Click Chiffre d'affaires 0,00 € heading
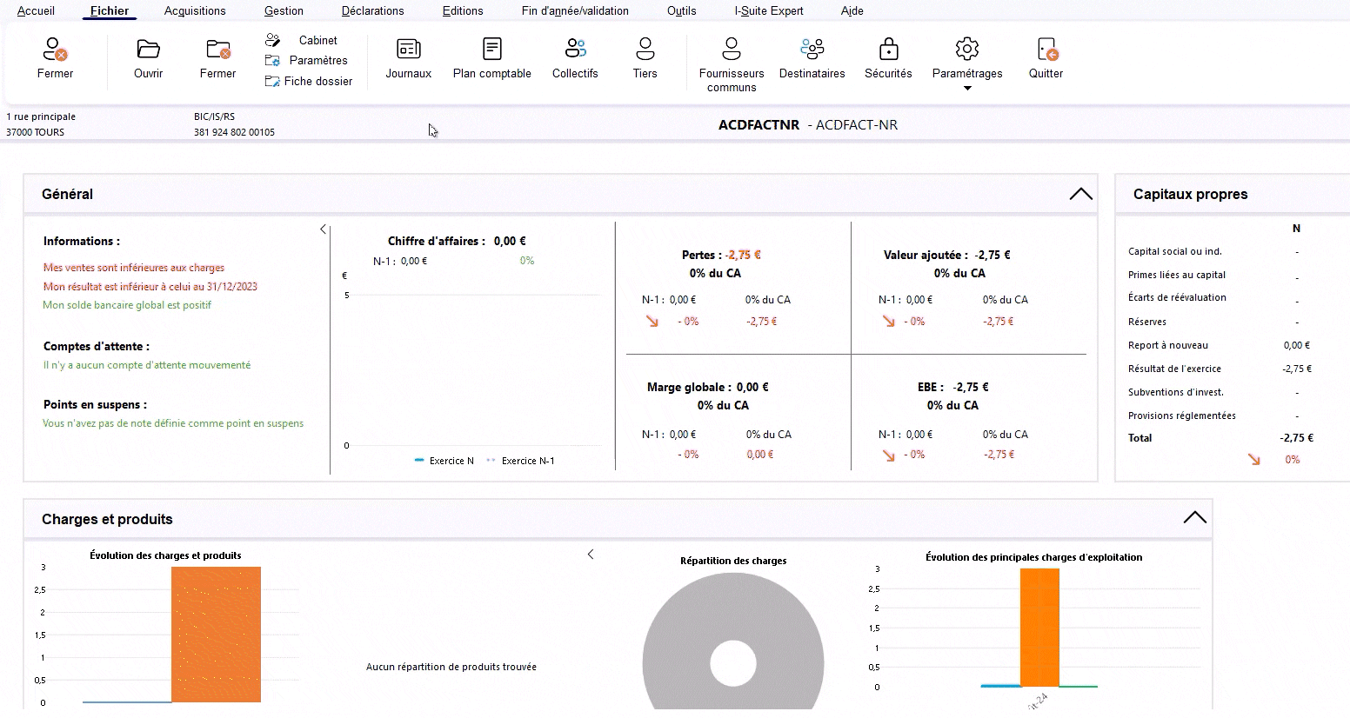The width and height of the screenshot is (1350, 718). (457, 241)
